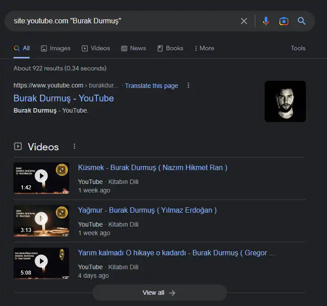The width and height of the screenshot is (327, 306).
Task: Click Translate this page link
Action: 152,86
